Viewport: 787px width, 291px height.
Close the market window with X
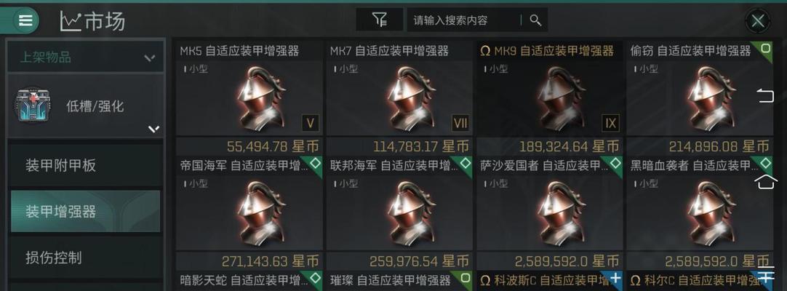pyautogui.click(x=757, y=21)
